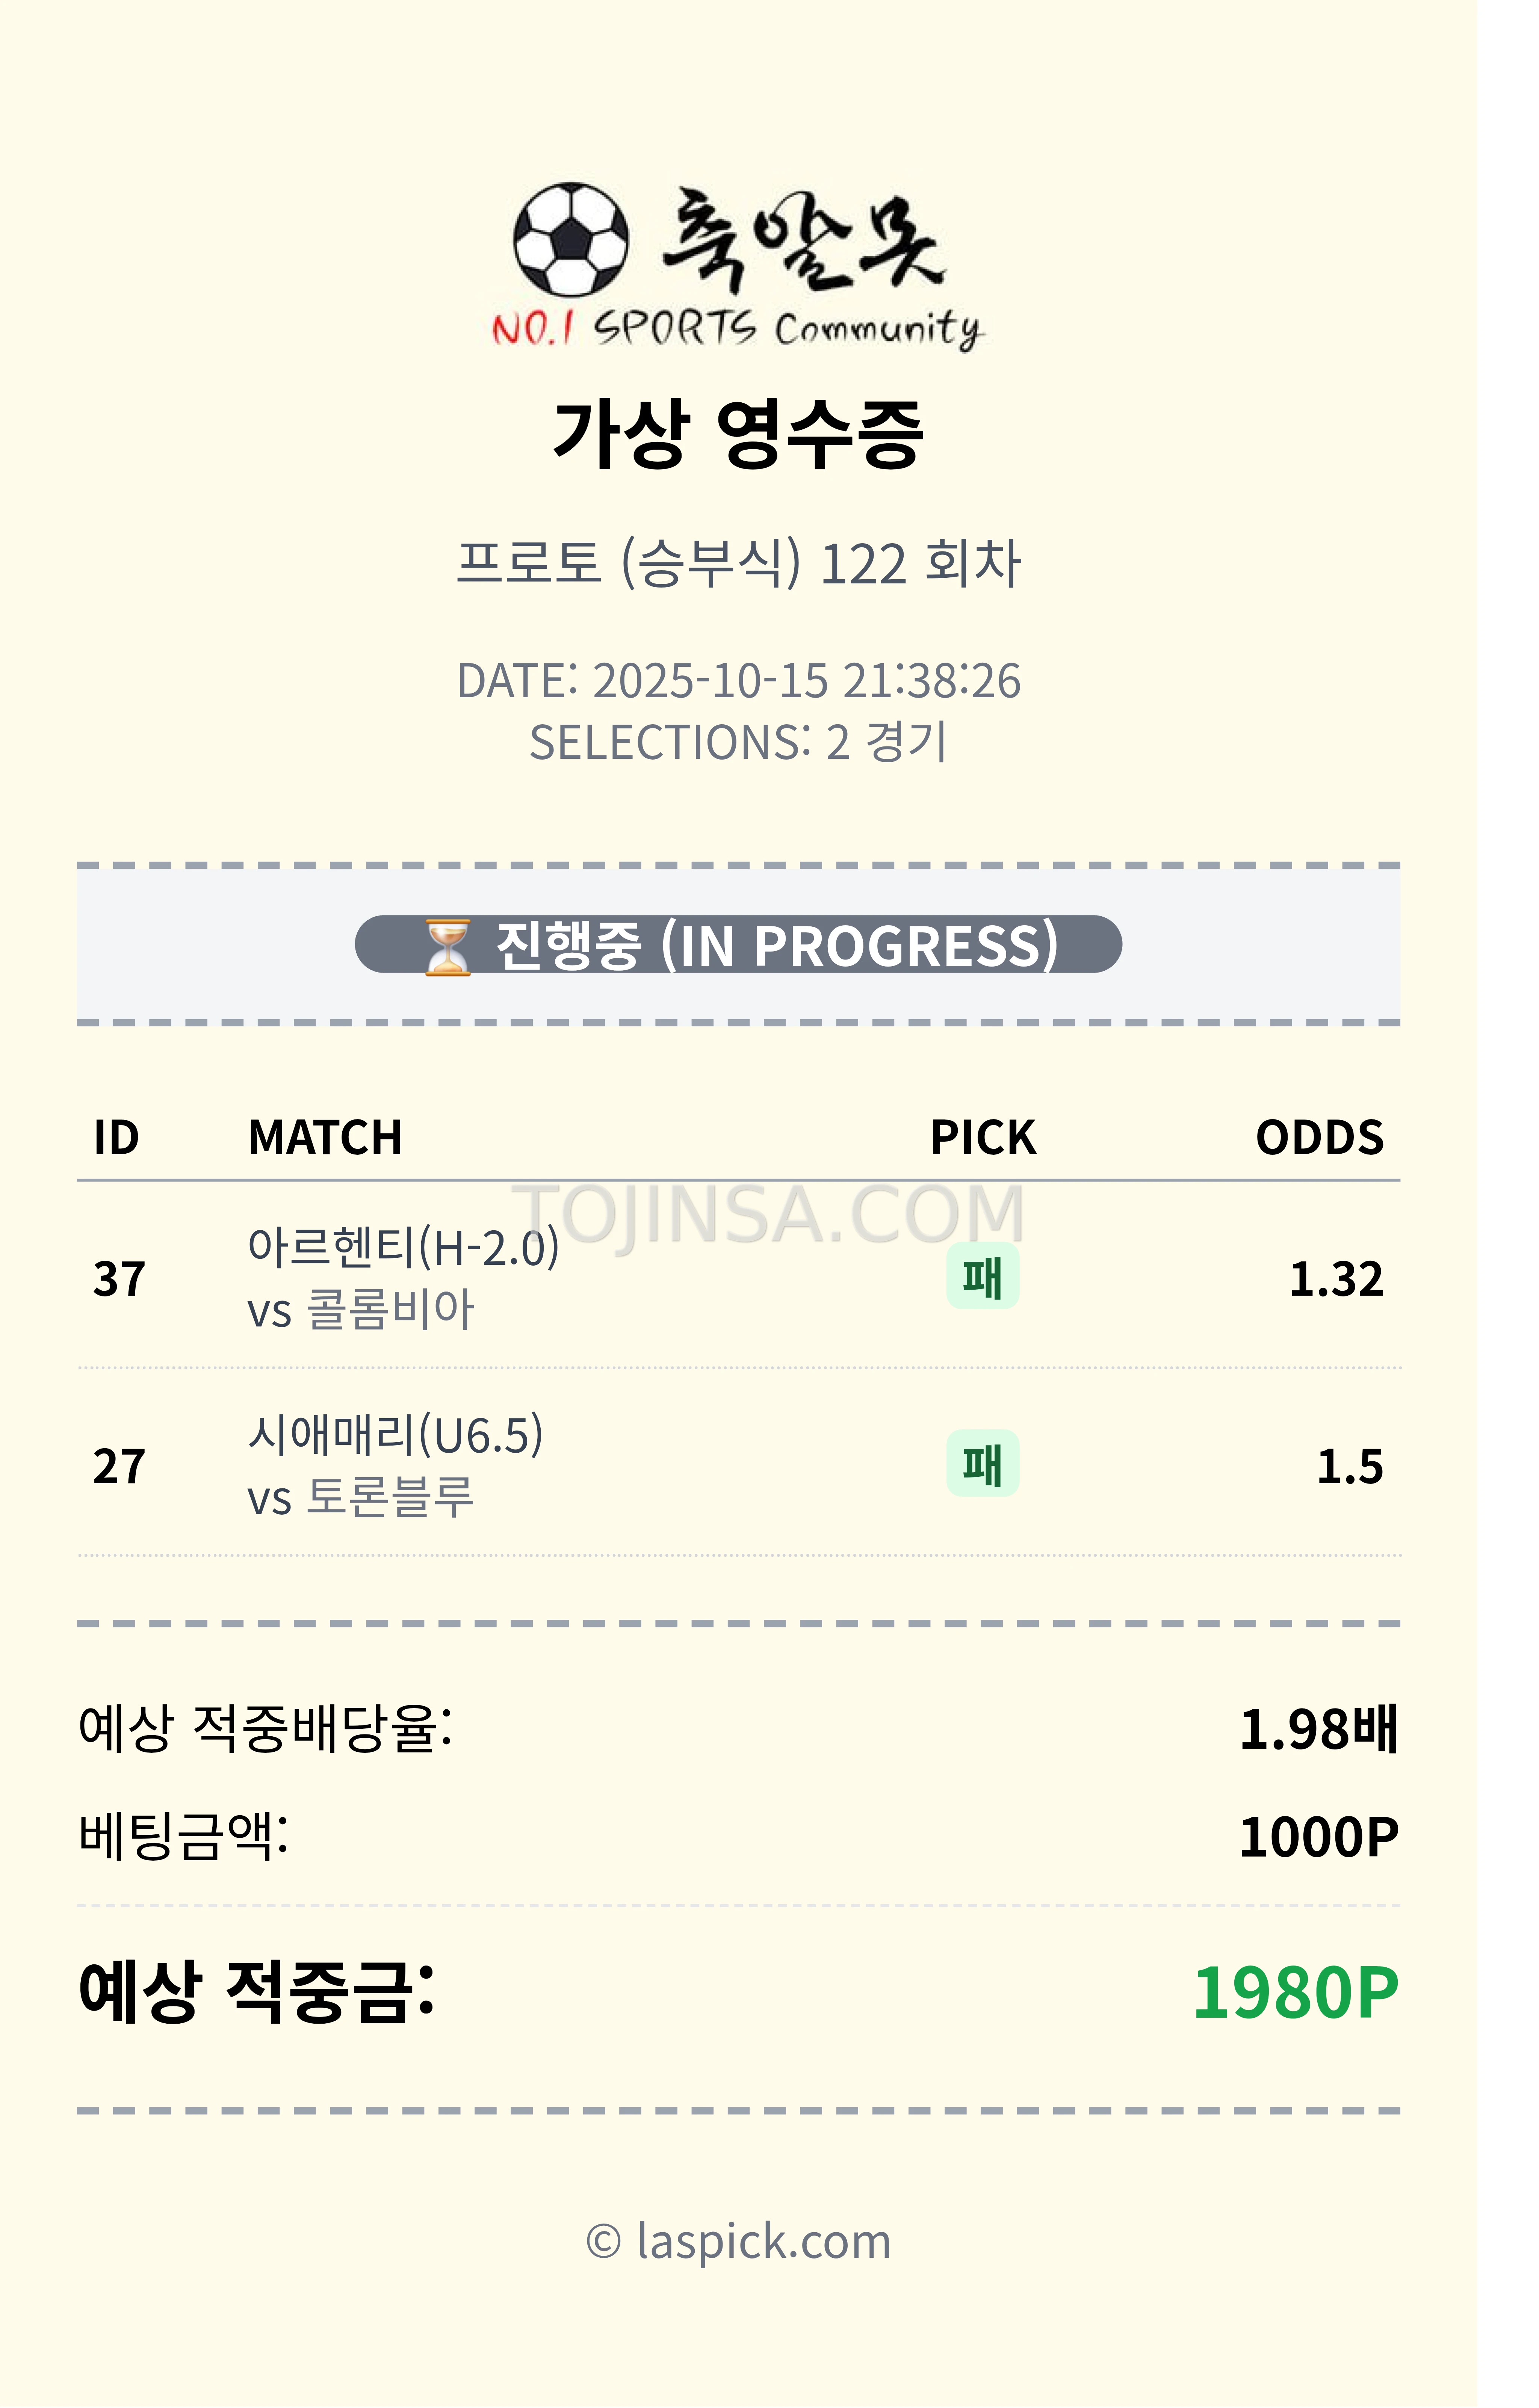The height and width of the screenshot is (2408, 1539).
Task: Click the soccer ball logo icon
Action: click(x=571, y=240)
